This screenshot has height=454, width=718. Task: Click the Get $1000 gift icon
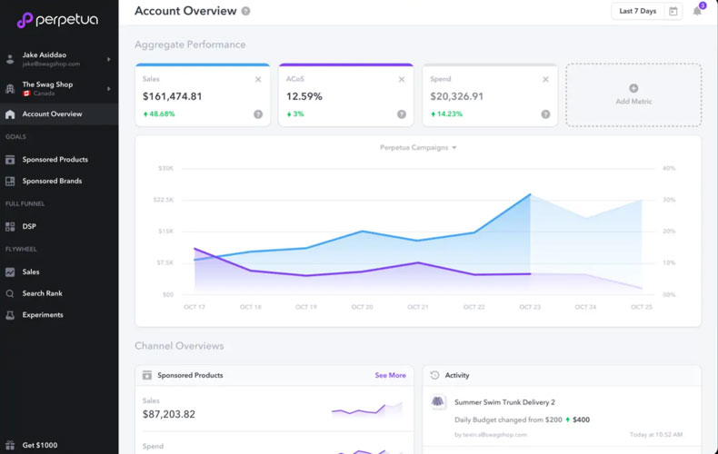pos(10,445)
